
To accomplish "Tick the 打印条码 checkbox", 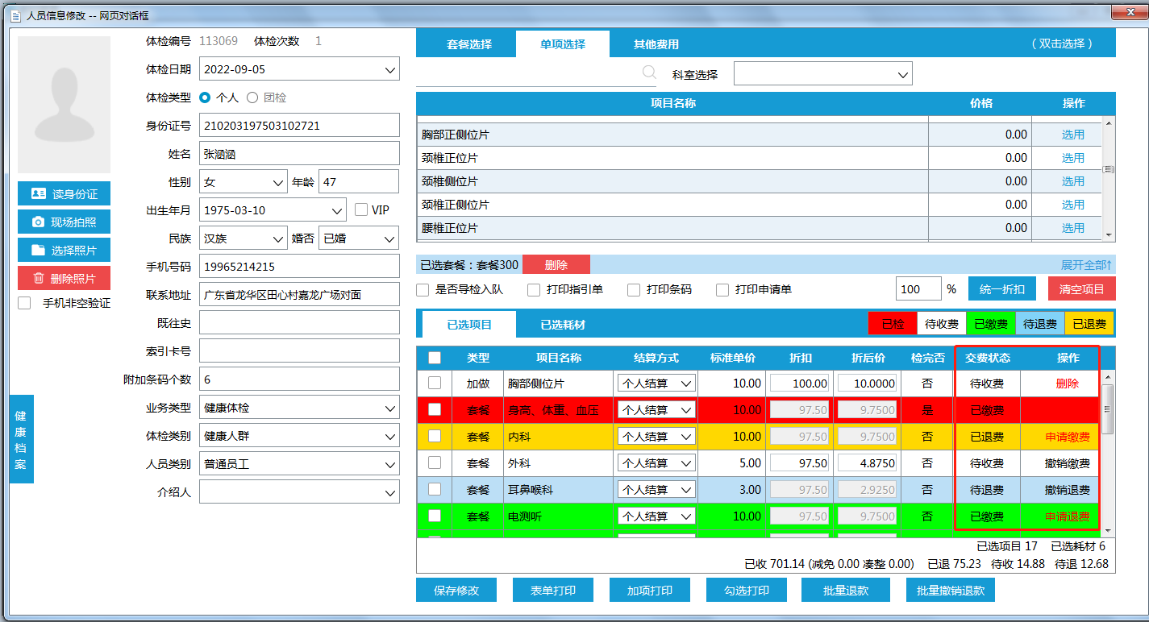I will point(634,289).
